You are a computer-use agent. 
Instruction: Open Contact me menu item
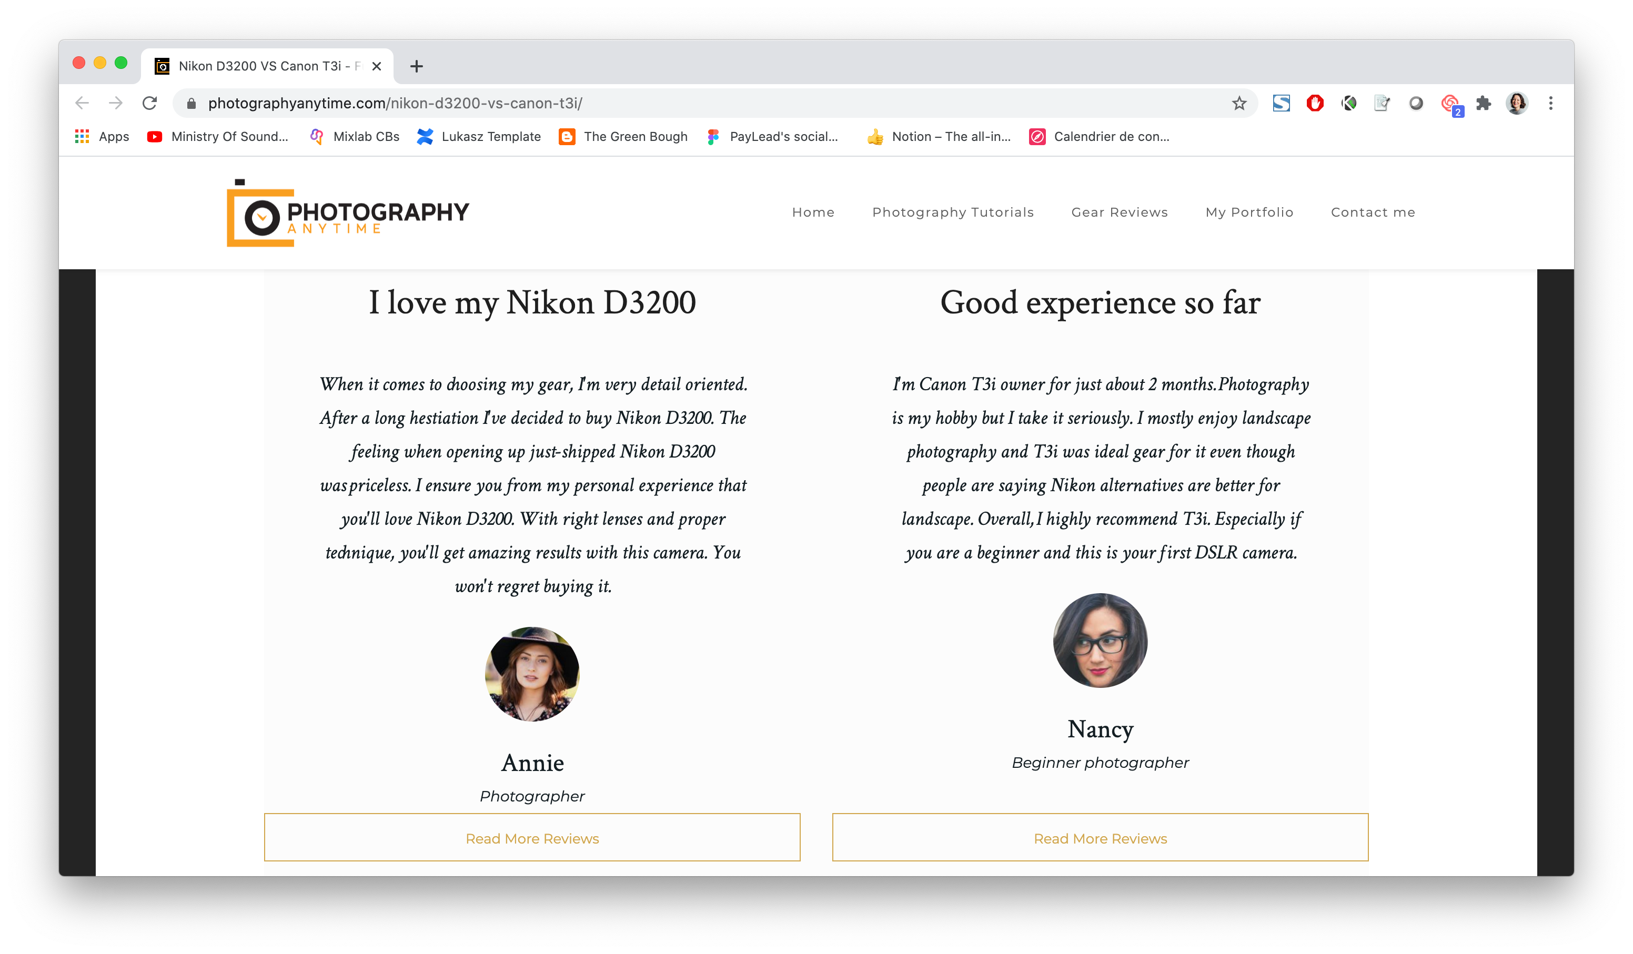pos(1373,212)
